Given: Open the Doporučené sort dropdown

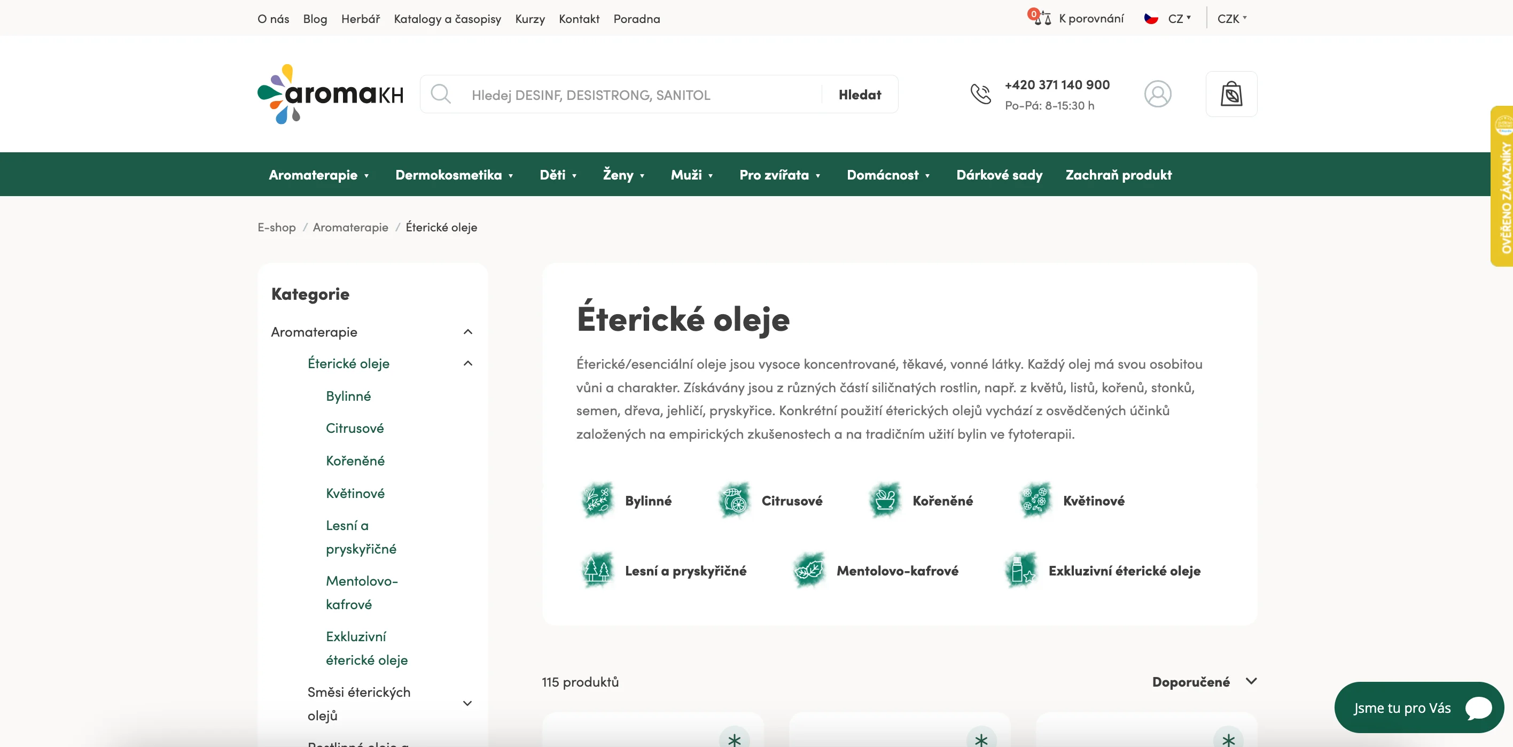Looking at the screenshot, I should click(x=1204, y=682).
